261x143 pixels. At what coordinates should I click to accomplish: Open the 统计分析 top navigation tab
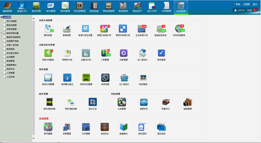pos(152,7)
